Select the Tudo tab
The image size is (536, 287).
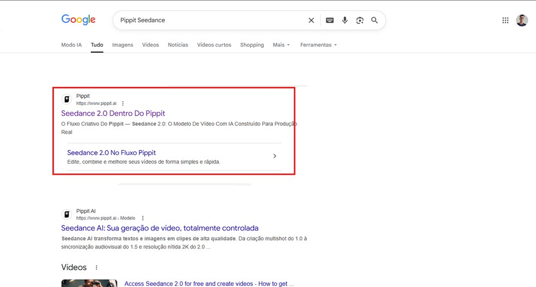click(97, 45)
